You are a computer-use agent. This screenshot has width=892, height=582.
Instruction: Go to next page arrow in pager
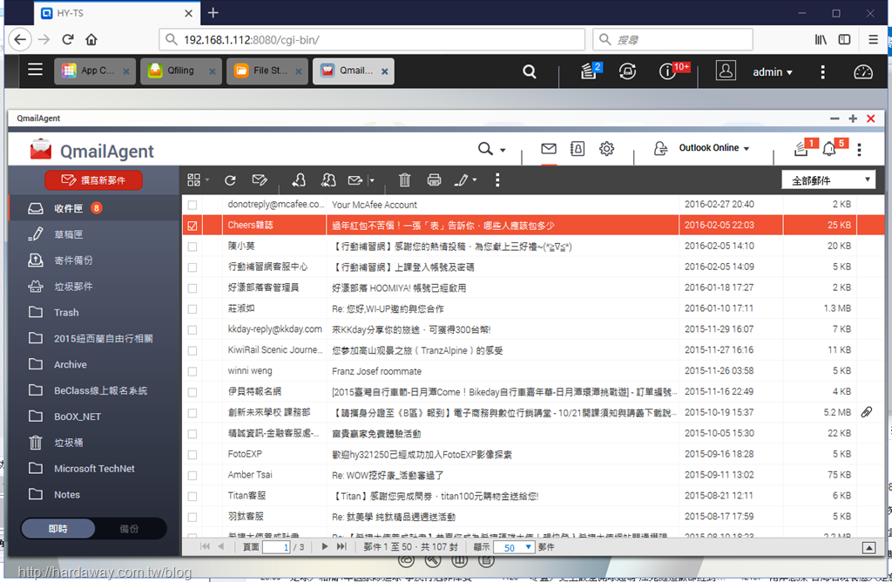pyautogui.click(x=324, y=547)
